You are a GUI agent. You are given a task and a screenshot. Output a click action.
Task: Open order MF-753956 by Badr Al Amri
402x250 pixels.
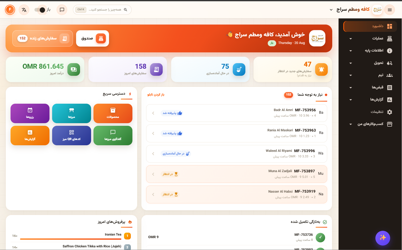coord(237,113)
